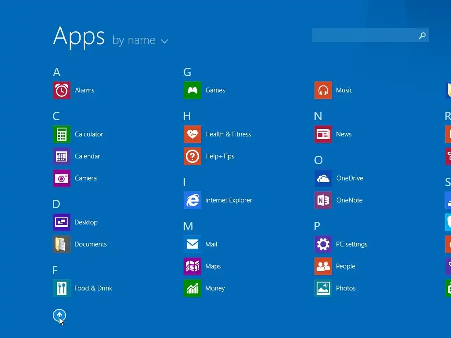
Task: Open the News app icon
Action: [323, 134]
